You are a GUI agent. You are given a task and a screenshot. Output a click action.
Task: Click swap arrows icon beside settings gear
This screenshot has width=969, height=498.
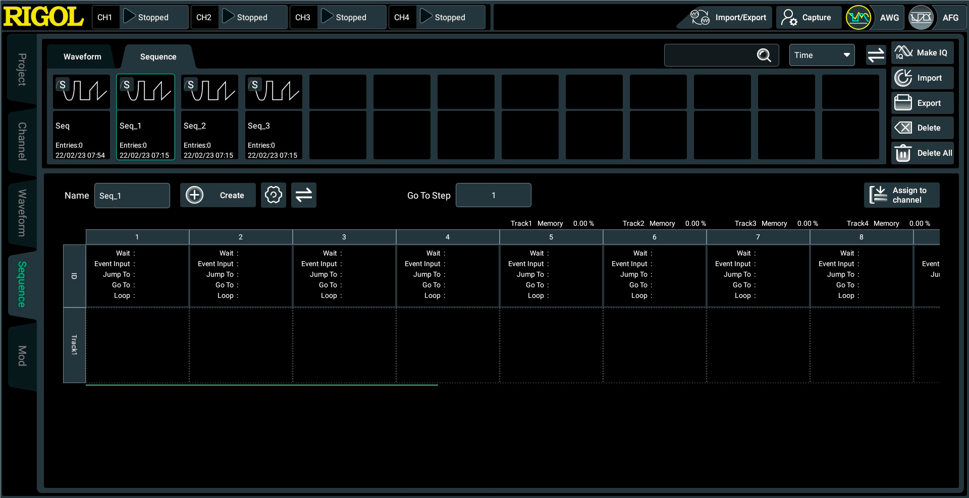coord(304,195)
